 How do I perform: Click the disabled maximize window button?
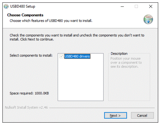(136, 7)
